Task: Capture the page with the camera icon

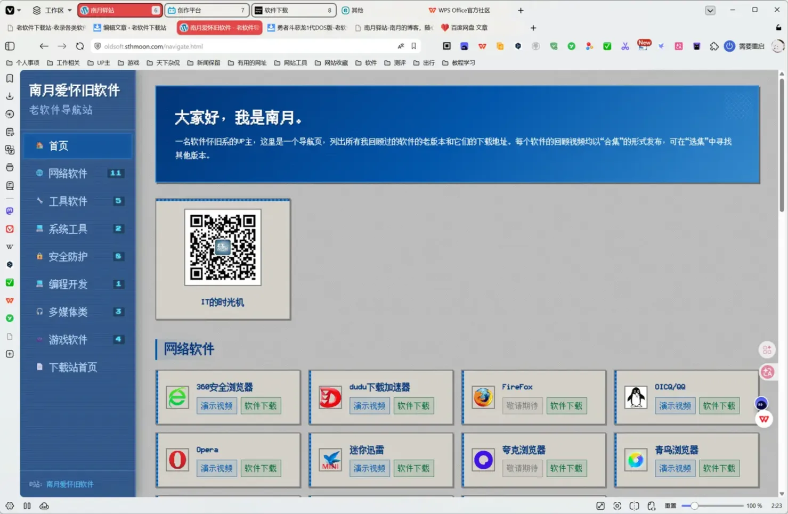Action: click(x=617, y=505)
